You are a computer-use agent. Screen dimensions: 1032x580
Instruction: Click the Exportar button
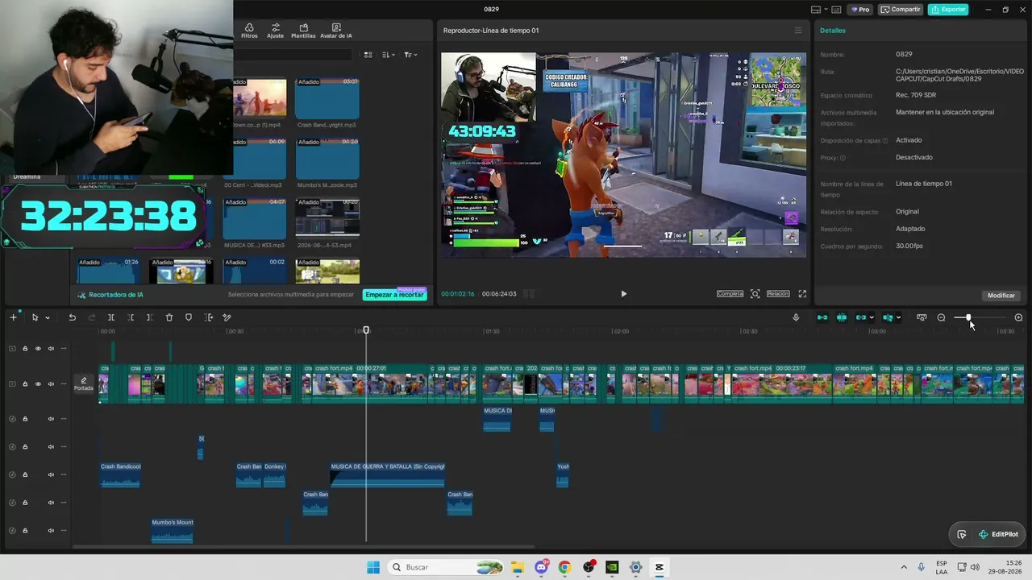(x=948, y=10)
